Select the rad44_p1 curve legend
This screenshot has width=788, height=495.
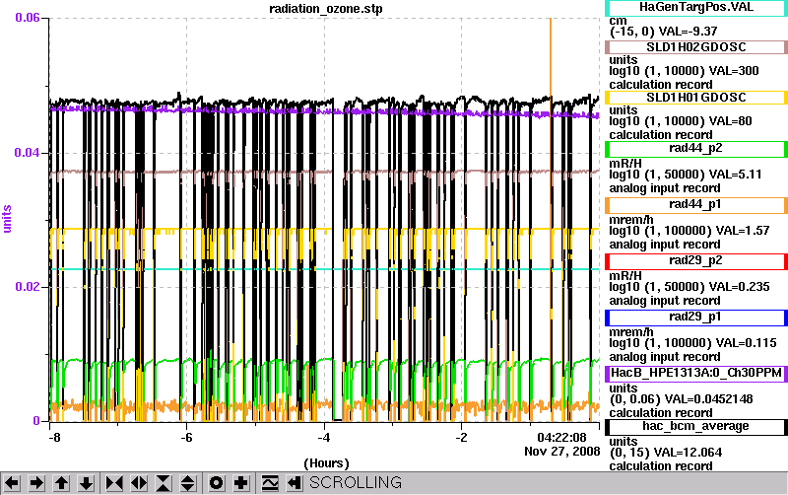tap(696, 205)
